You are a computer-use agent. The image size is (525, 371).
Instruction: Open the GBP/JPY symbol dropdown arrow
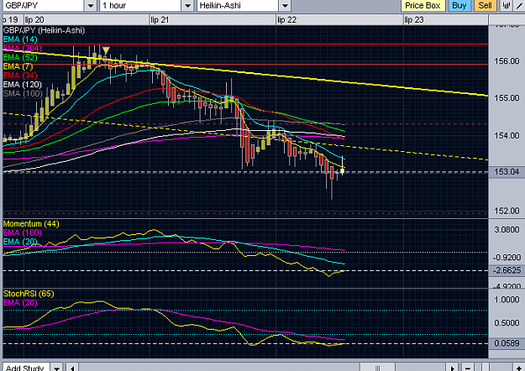tap(91, 6)
